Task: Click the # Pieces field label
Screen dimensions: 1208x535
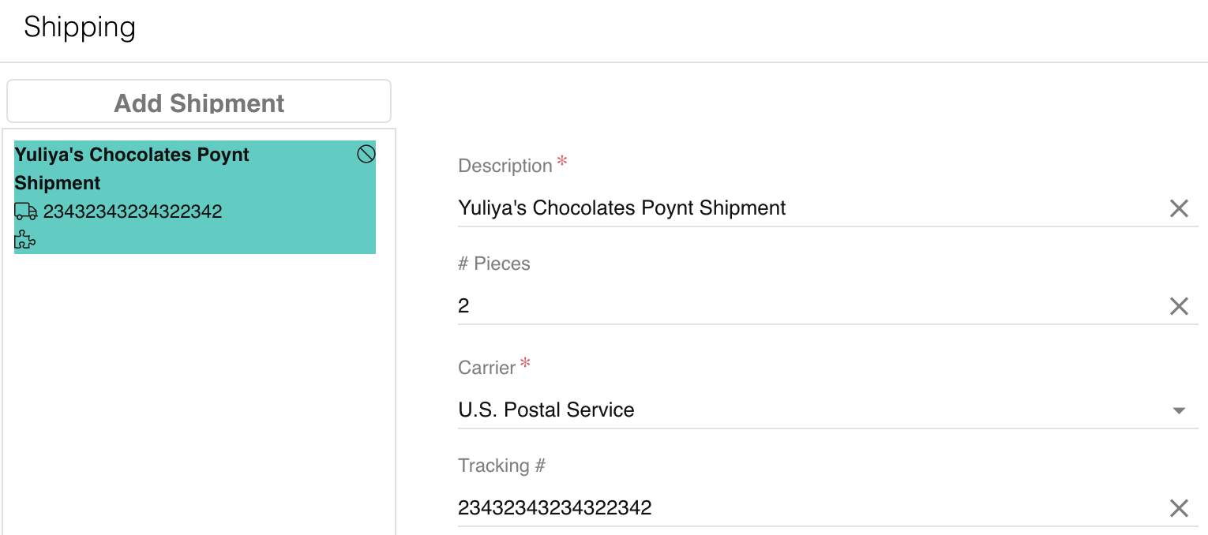Action: [x=494, y=264]
